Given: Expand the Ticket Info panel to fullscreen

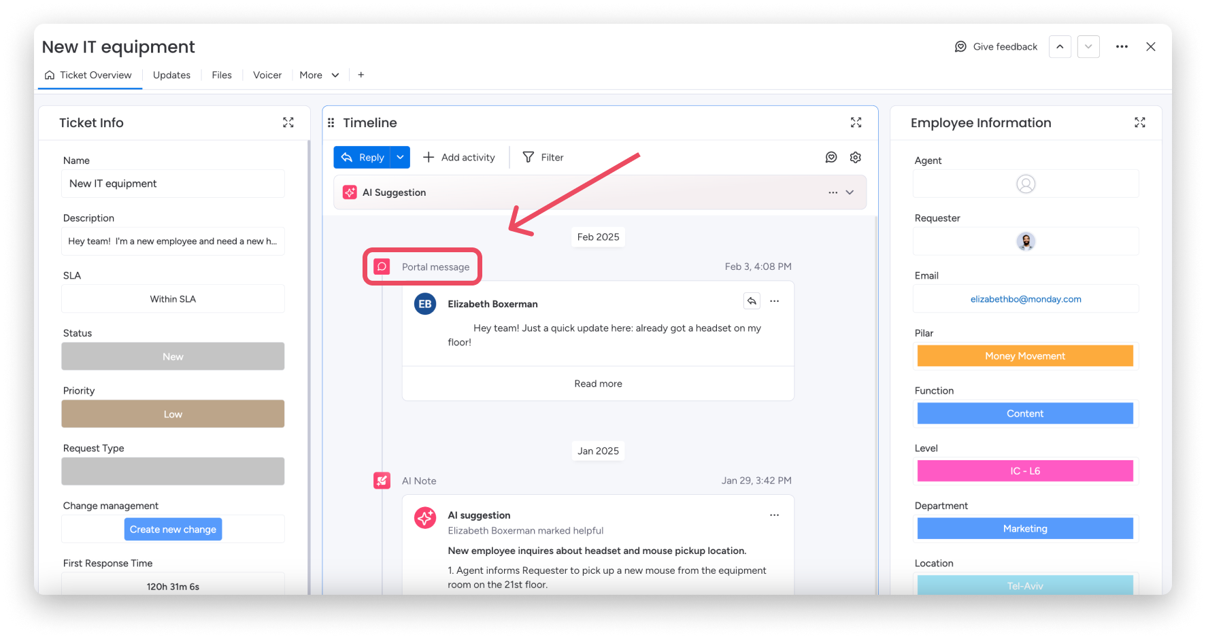Looking at the screenshot, I should [x=288, y=122].
